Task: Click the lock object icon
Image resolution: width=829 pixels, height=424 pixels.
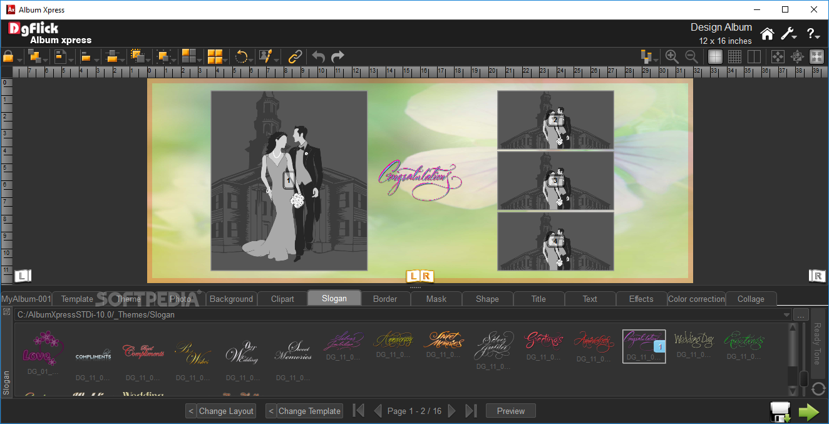Action: 8,56
